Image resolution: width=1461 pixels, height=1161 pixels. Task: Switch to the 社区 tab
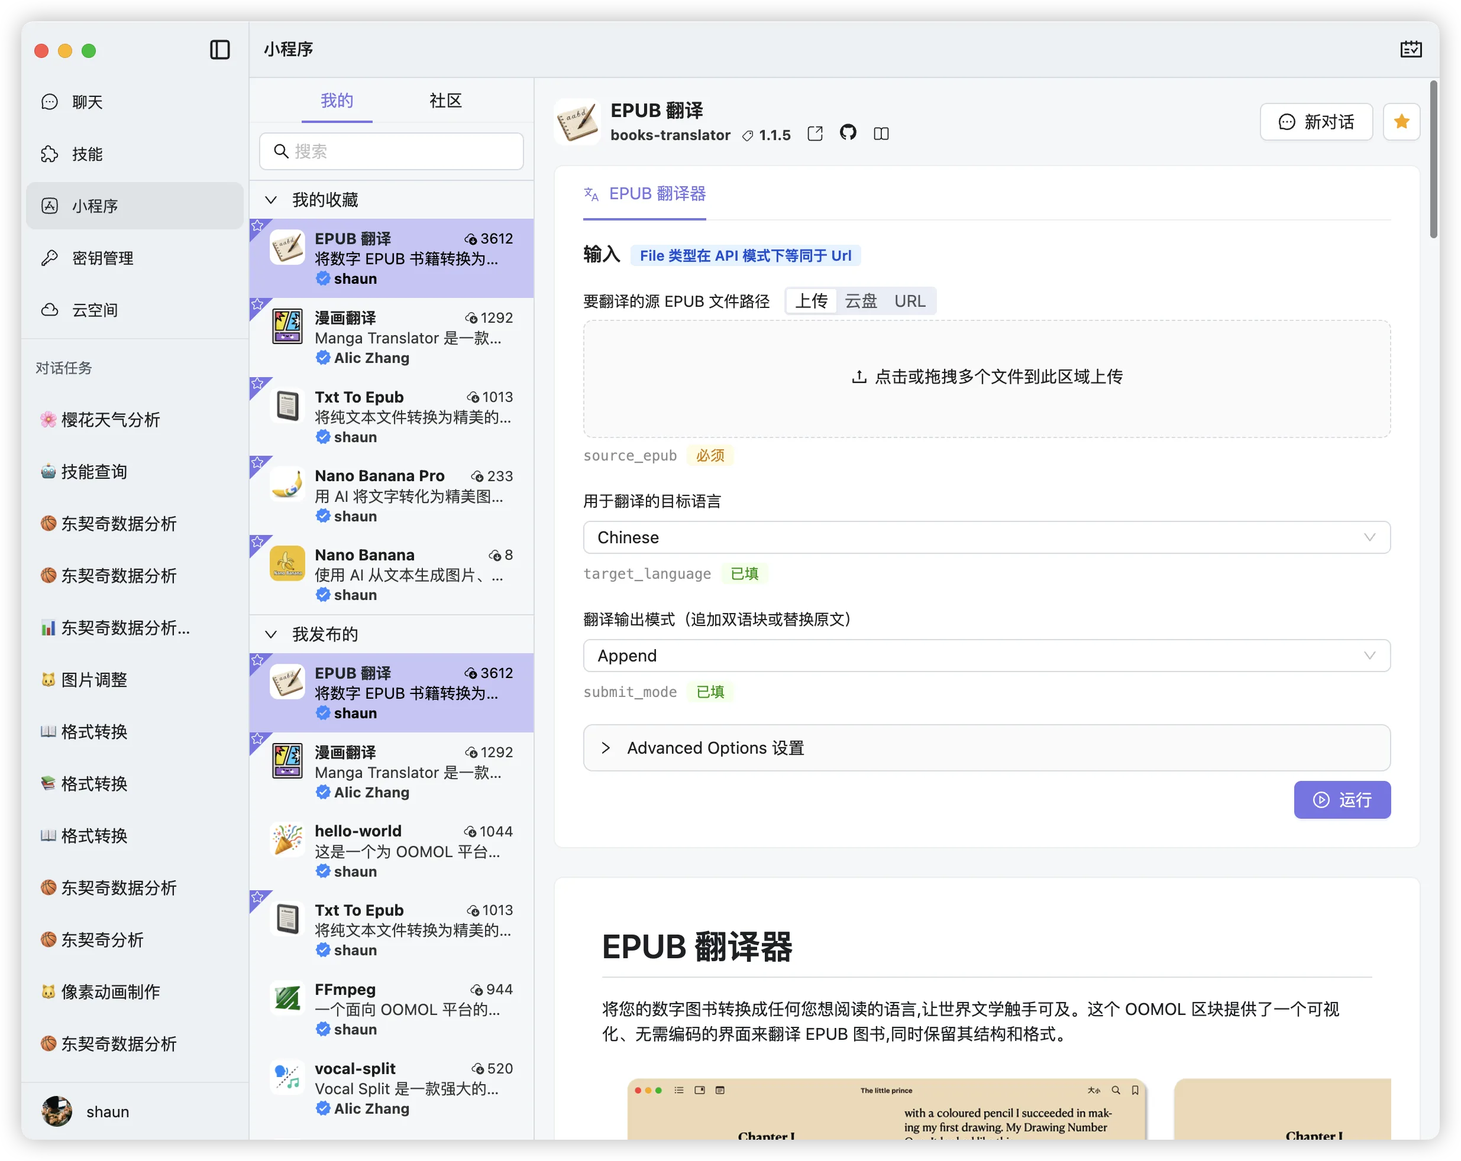(x=445, y=100)
